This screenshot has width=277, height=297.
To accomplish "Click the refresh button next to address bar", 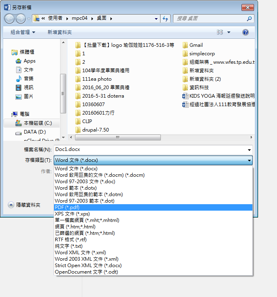I will [165, 19].
